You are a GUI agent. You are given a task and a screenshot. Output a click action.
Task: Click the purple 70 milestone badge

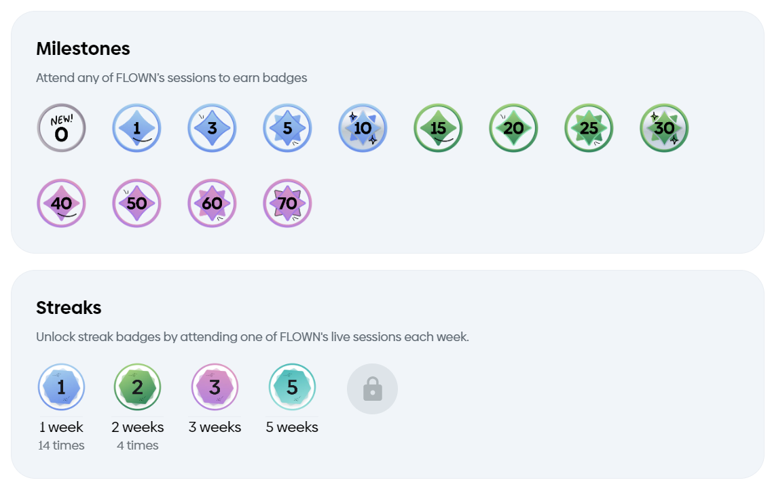(x=287, y=203)
